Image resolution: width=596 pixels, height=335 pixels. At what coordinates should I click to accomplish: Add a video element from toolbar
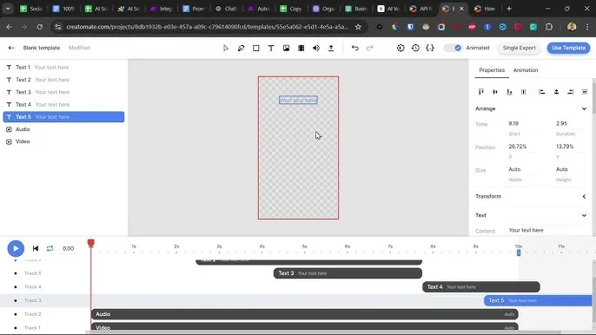301,48
